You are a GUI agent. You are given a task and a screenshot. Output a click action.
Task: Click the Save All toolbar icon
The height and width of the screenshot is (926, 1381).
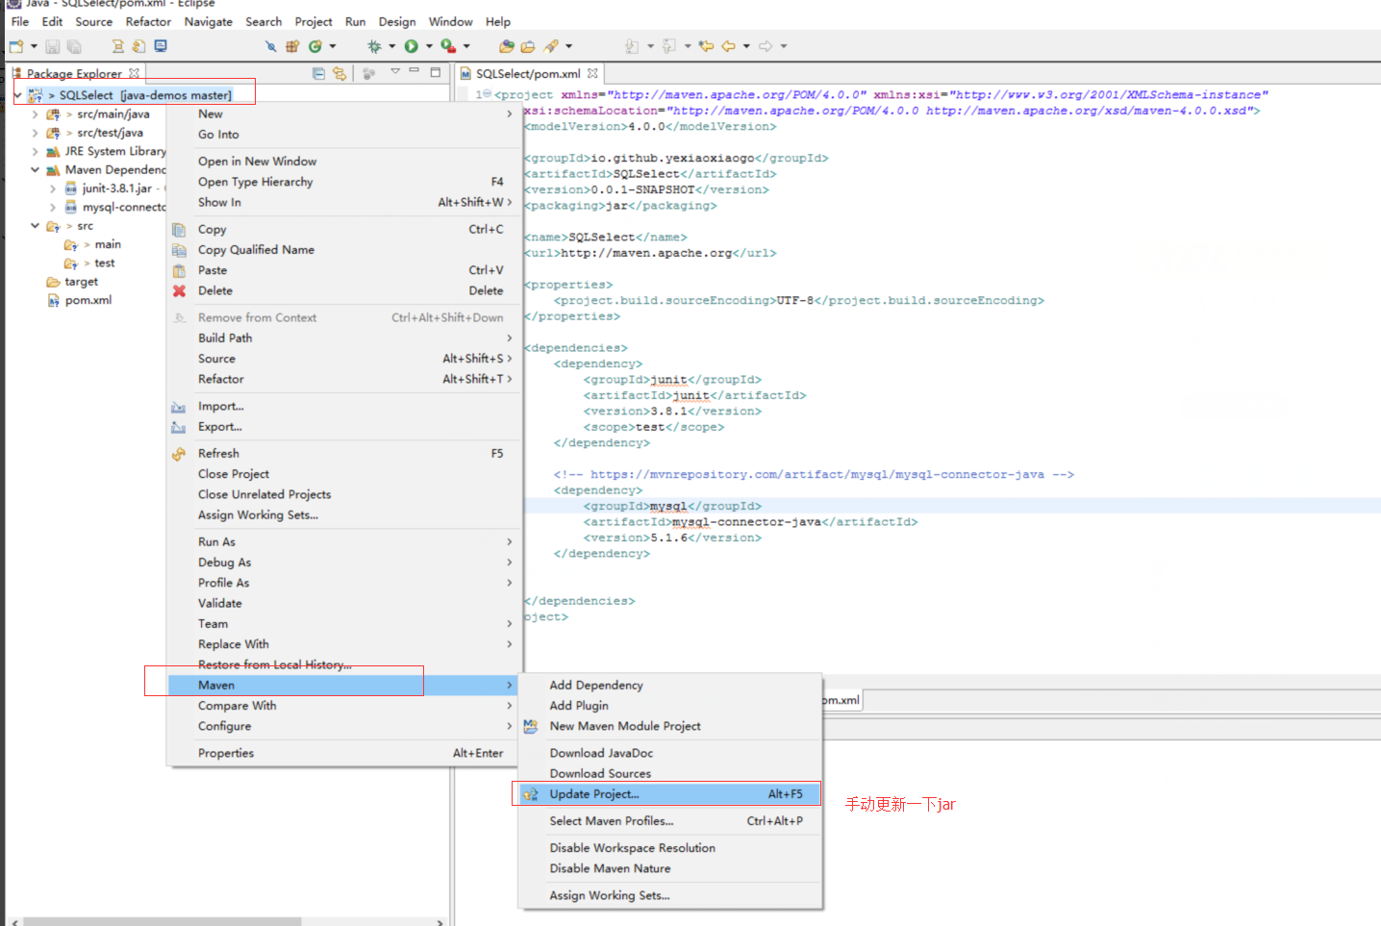[74, 46]
